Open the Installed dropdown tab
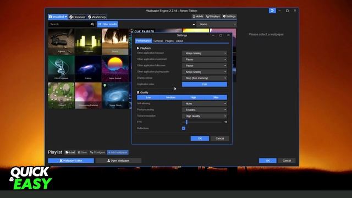This screenshot has height=198, width=352. (58, 17)
